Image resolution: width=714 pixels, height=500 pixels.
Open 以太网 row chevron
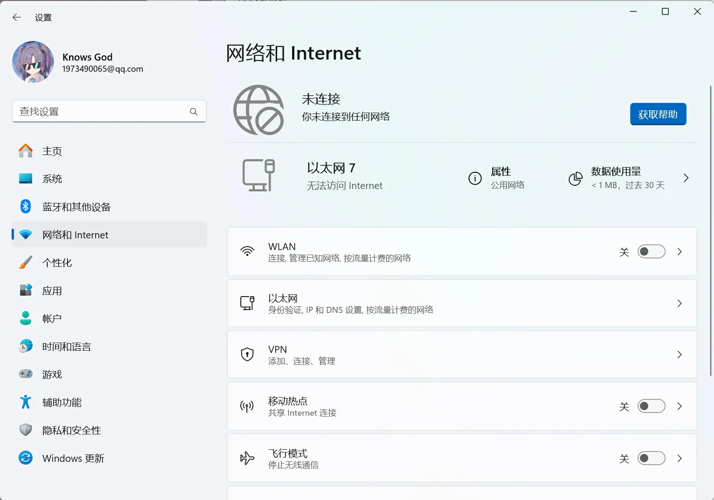(x=680, y=304)
